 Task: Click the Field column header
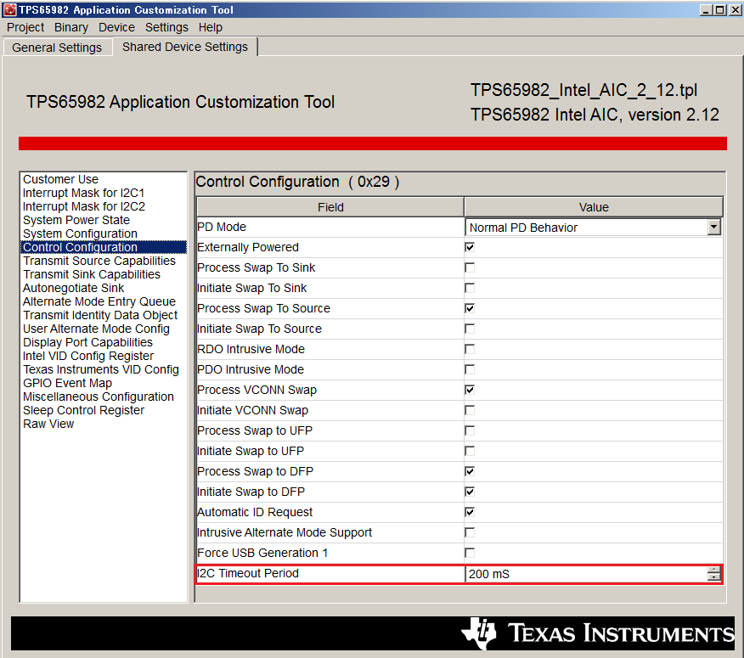point(330,207)
